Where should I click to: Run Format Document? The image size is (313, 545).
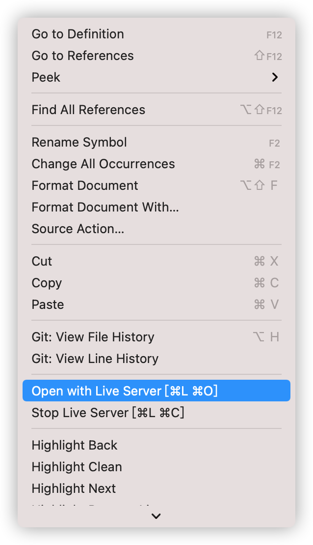coord(156,185)
